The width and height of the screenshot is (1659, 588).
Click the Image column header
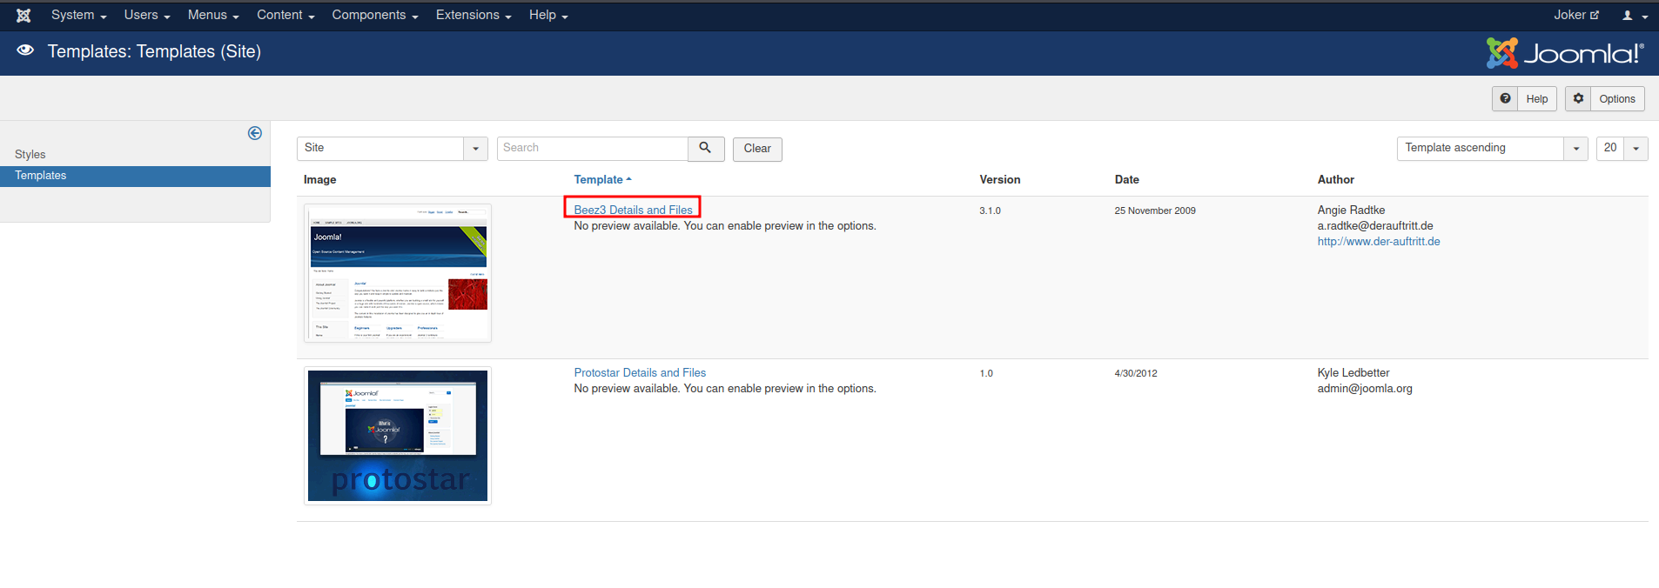(319, 179)
